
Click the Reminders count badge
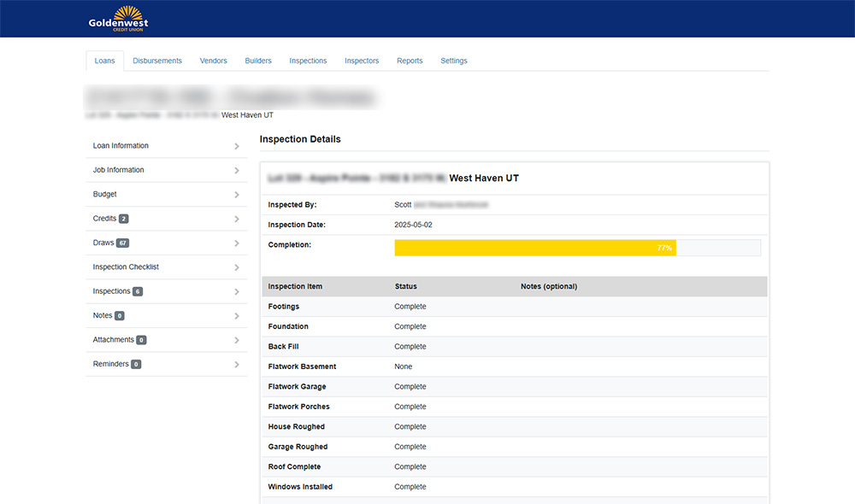click(x=136, y=365)
